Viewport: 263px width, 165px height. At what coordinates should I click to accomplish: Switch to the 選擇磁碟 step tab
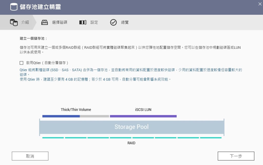tap(60, 22)
